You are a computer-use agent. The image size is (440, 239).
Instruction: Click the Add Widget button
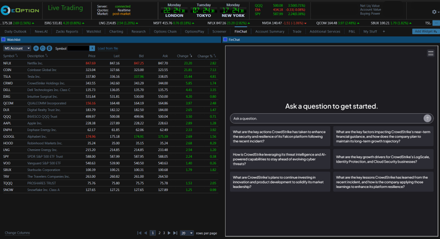426,31
